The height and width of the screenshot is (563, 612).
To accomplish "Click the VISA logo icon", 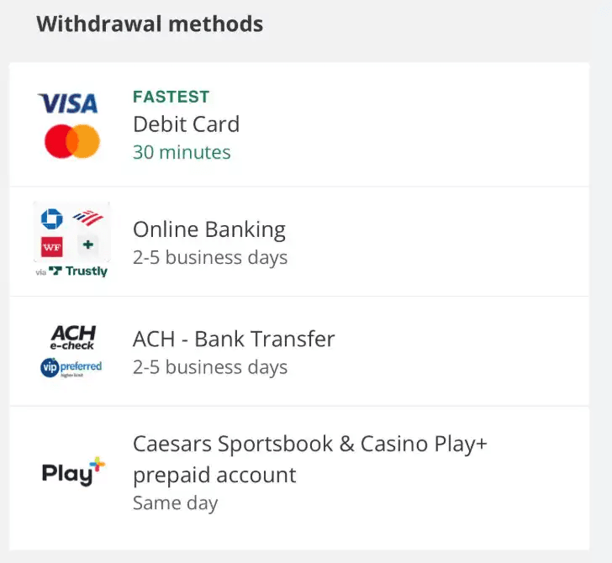I will (x=67, y=103).
